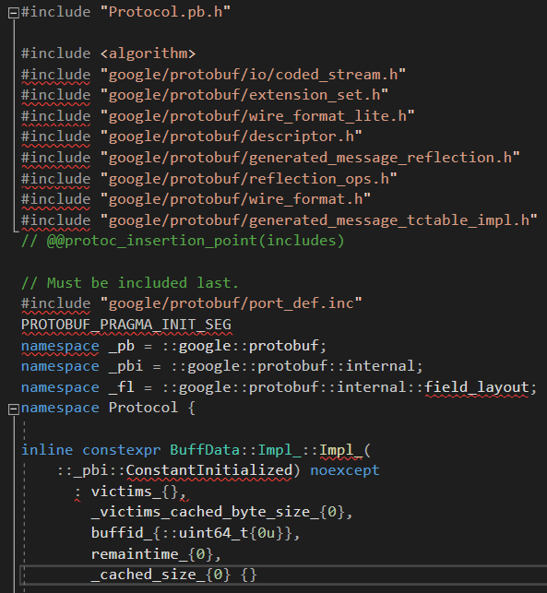The height and width of the screenshot is (593, 547).
Task: Click the _pb namespace alias
Action: tap(122, 346)
